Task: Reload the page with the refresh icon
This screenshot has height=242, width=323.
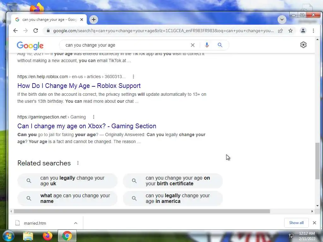Action: [36, 31]
